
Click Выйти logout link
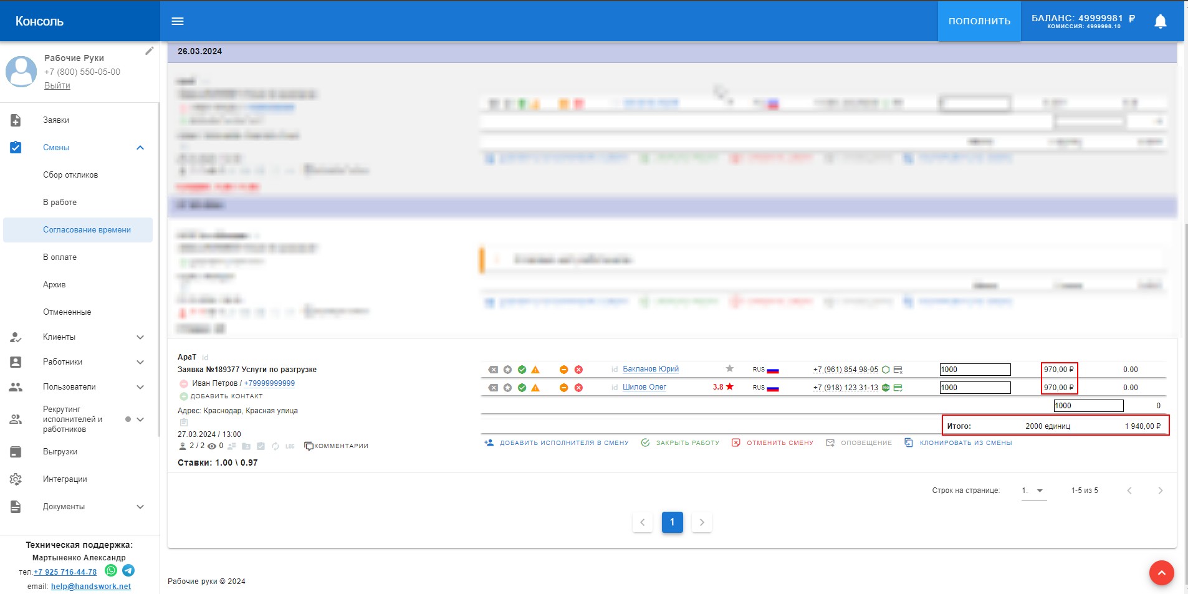tap(57, 85)
